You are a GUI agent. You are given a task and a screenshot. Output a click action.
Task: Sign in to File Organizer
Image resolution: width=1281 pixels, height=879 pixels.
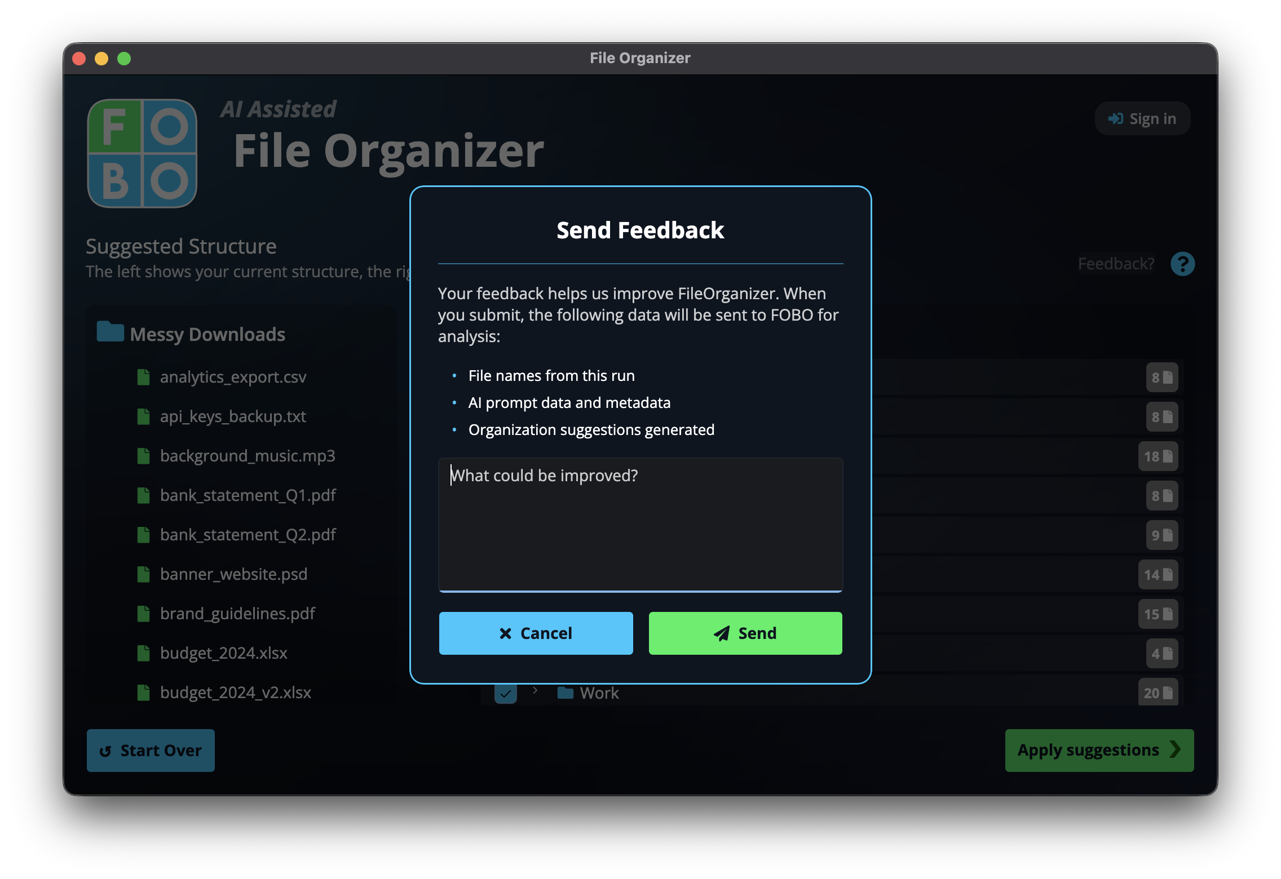coord(1142,118)
